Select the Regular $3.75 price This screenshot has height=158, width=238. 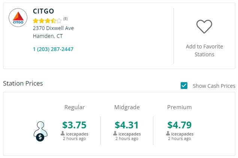(x=74, y=125)
